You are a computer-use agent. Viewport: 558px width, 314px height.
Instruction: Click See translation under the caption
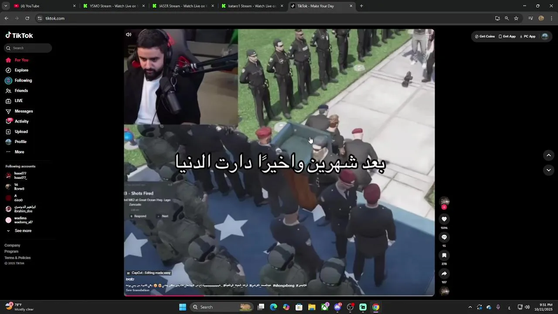(x=137, y=290)
